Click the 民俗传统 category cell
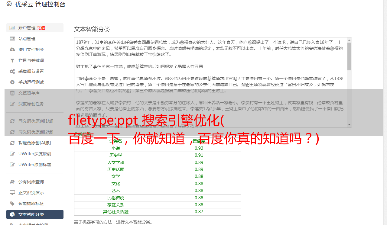Screen dimensions: 387x225 [115, 198]
